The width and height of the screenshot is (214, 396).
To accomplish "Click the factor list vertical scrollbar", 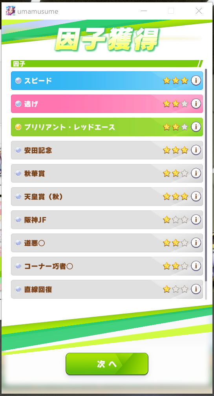I will (206, 175).
